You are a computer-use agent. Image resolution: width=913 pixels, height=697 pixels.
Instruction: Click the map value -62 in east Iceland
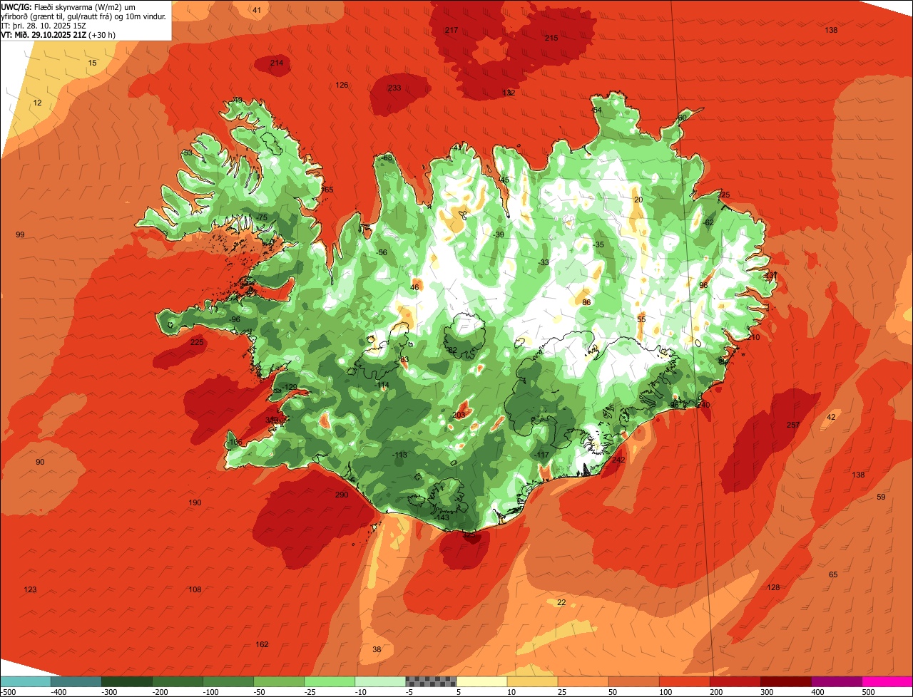pos(708,222)
